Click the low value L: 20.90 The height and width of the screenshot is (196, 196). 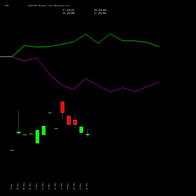tap(100, 13)
